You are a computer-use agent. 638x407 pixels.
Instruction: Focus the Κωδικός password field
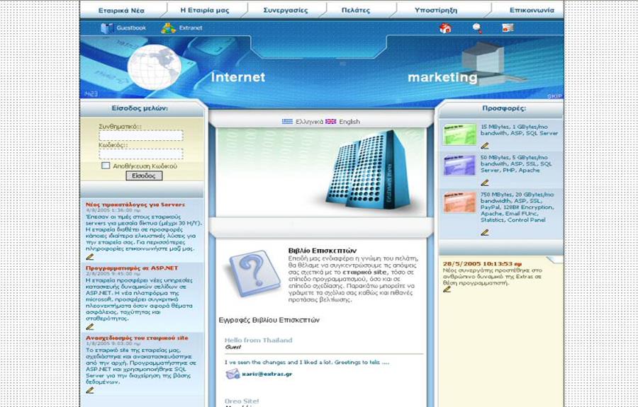pos(141,154)
